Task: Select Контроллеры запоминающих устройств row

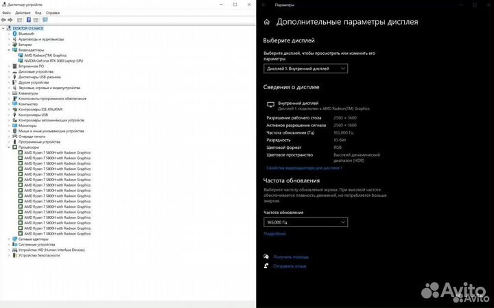Action: point(51,120)
